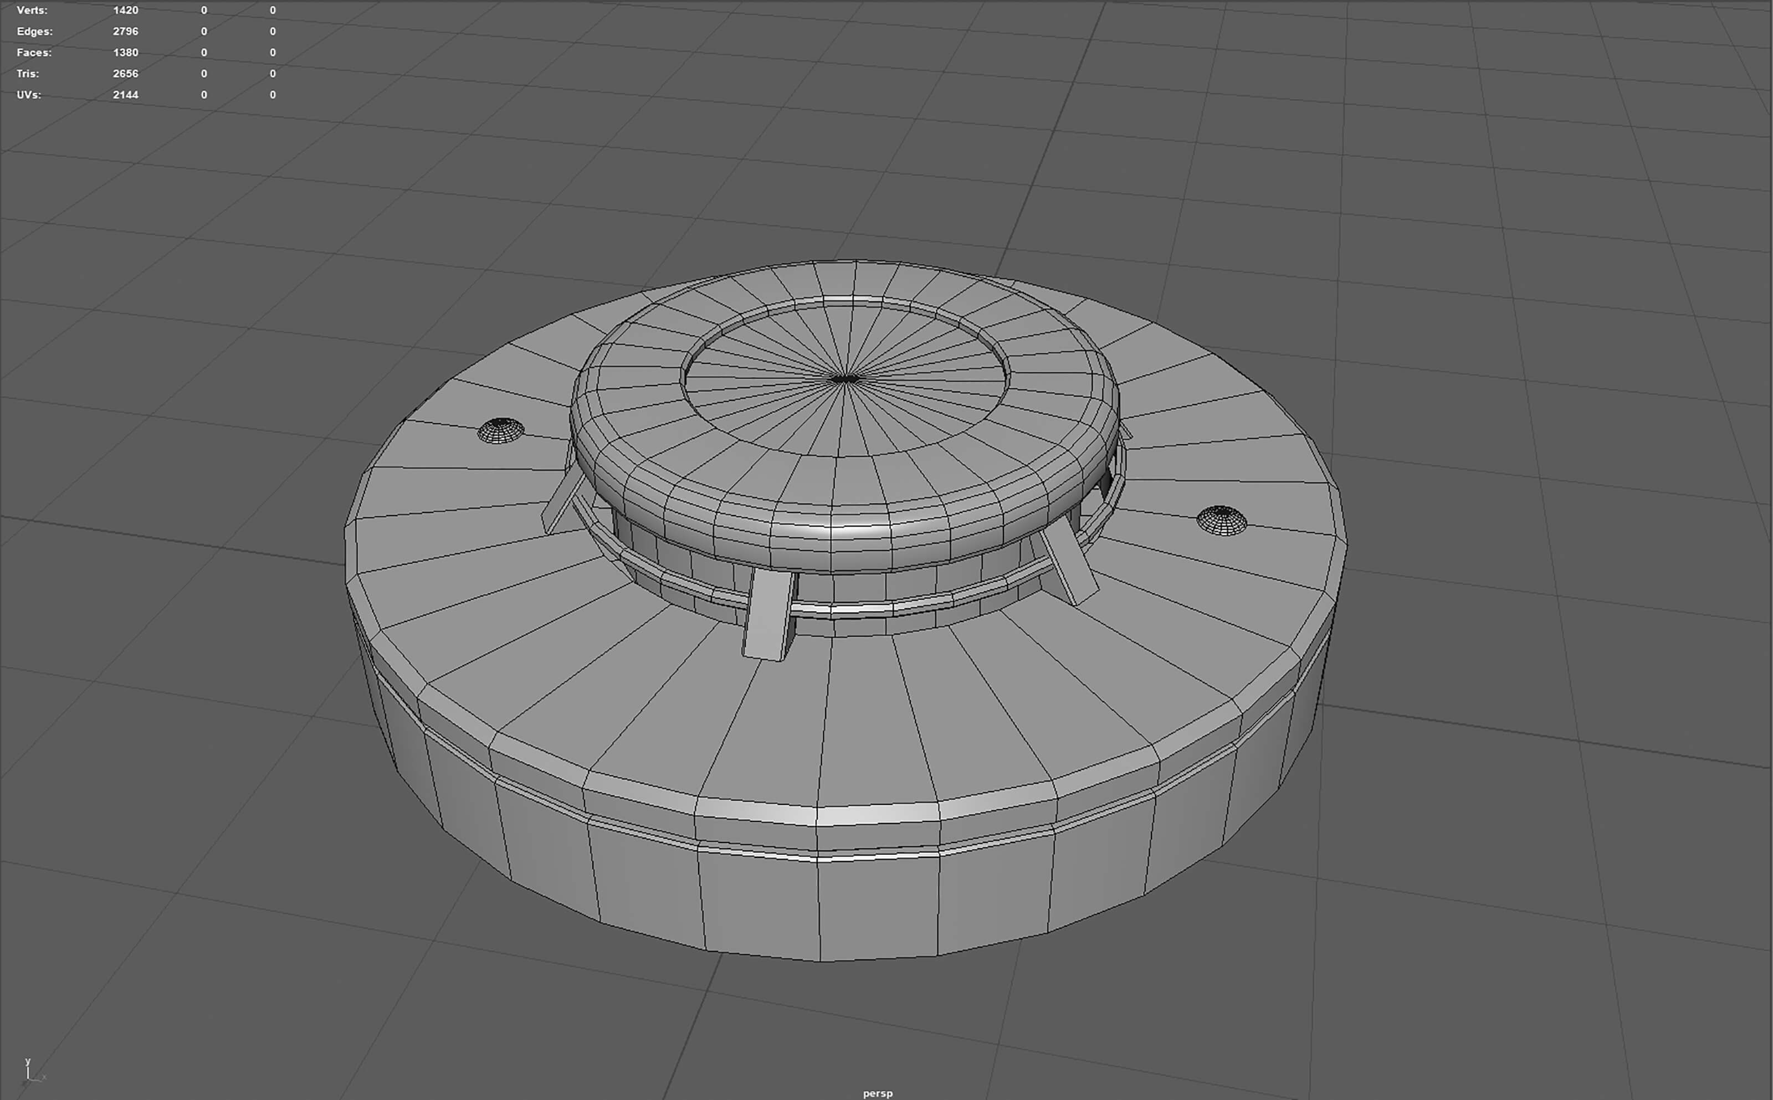1773x1100 pixels.
Task: Select the small dome on right side
Action: [1222, 520]
